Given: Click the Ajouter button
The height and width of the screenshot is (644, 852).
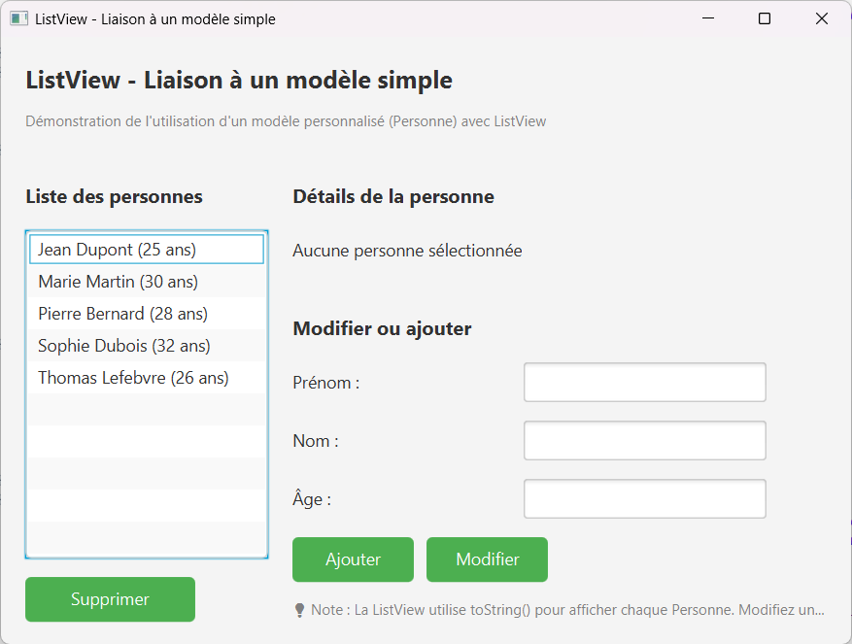Looking at the screenshot, I should pyautogui.click(x=353, y=559).
